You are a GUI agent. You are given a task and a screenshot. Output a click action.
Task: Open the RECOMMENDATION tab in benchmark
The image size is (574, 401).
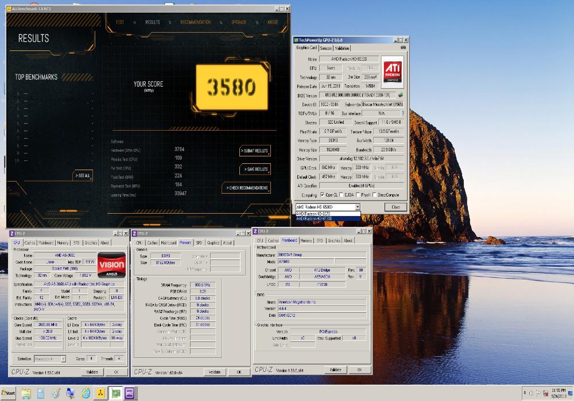196,22
